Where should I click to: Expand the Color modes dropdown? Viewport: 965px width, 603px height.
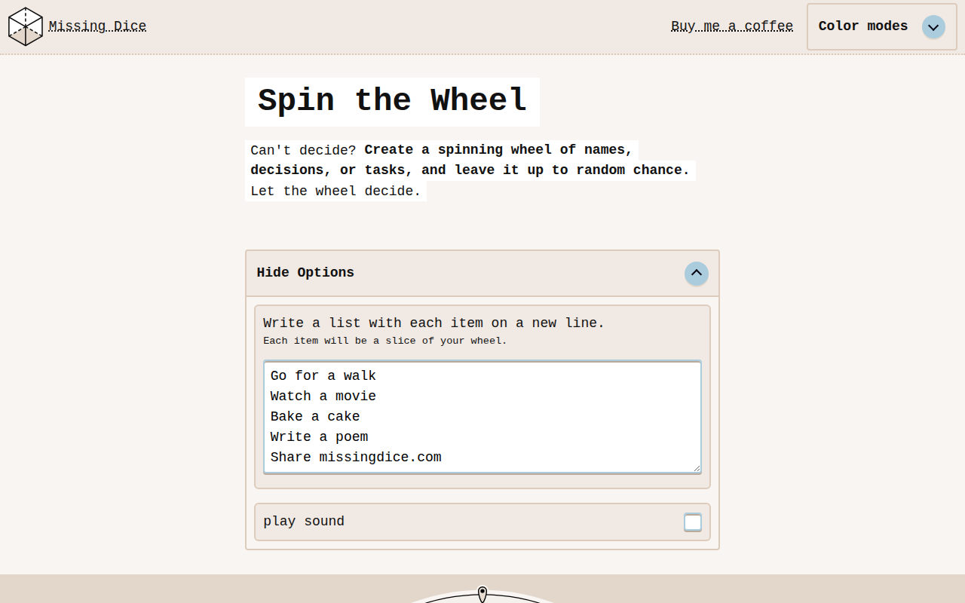click(881, 26)
